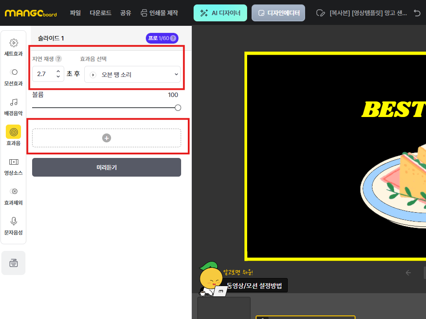The height and width of the screenshot is (319, 426).
Task: Click the undo arrow at top right
Action: tap(417, 13)
